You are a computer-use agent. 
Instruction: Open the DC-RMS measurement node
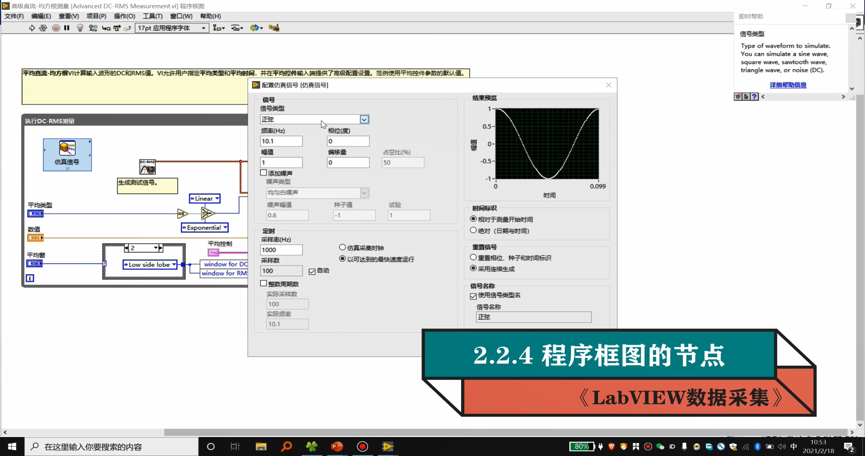click(x=147, y=167)
